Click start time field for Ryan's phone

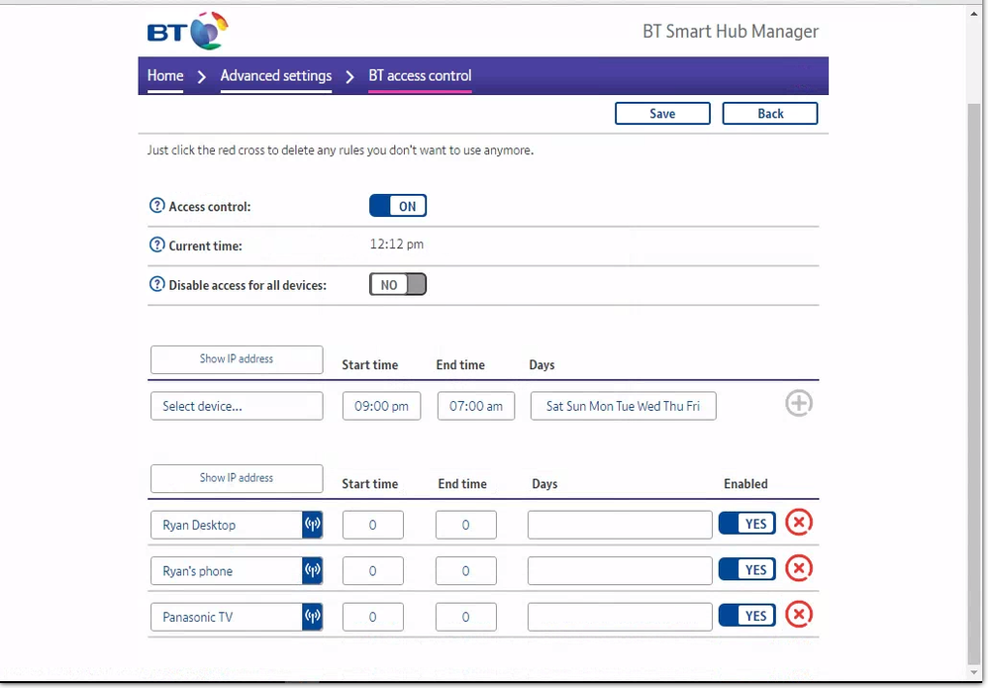[373, 571]
